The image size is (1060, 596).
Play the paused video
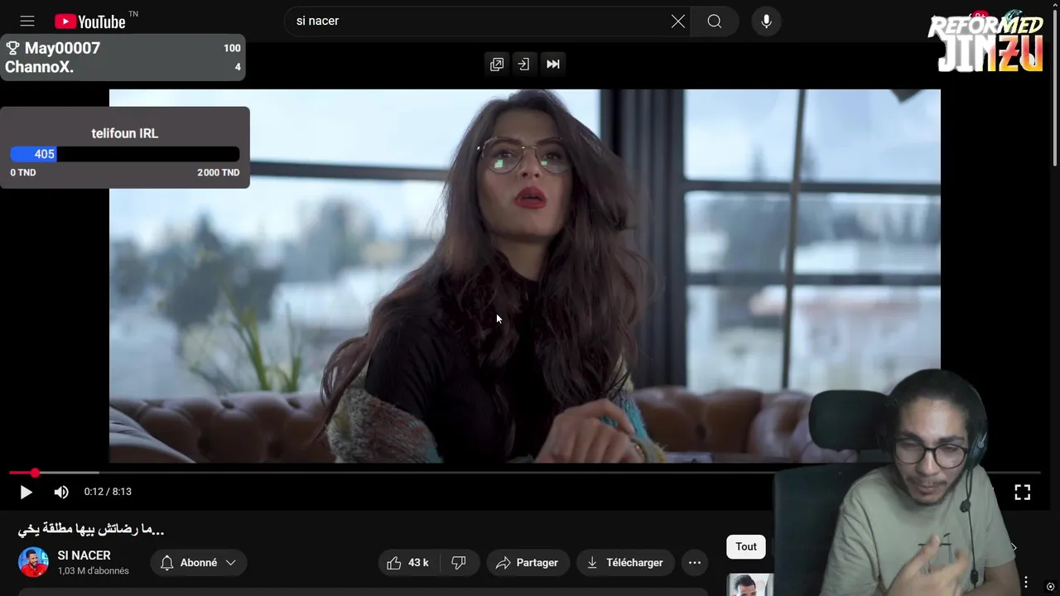(x=26, y=492)
